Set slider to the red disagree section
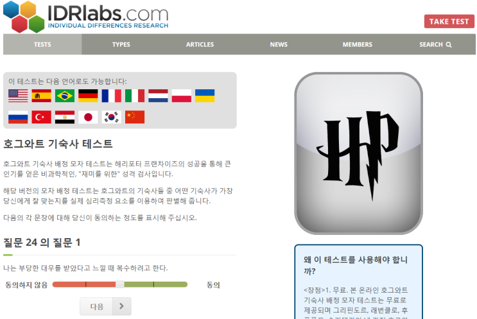 [84, 284]
